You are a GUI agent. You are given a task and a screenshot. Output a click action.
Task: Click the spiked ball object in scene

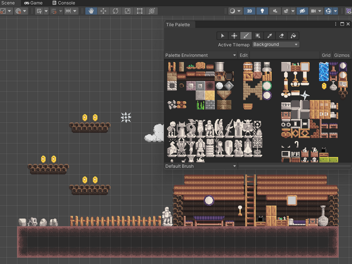click(x=126, y=117)
